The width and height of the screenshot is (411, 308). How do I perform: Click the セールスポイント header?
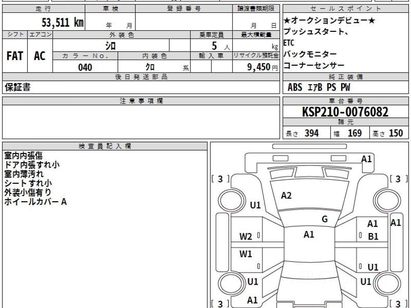pos(346,9)
